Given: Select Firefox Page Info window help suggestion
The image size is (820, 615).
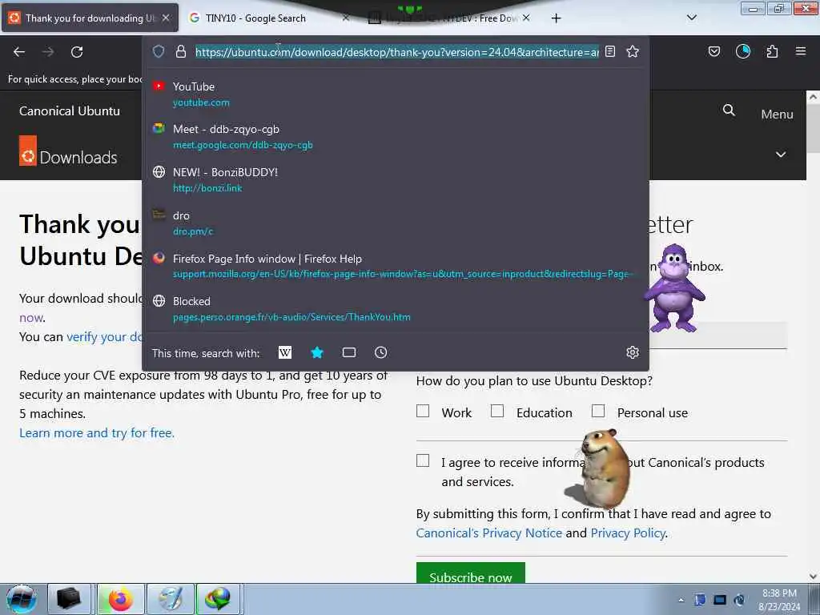Looking at the screenshot, I should click(x=395, y=266).
